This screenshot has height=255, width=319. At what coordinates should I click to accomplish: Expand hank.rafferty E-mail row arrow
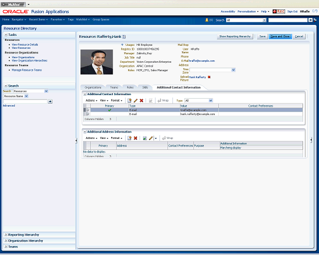click(88, 114)
